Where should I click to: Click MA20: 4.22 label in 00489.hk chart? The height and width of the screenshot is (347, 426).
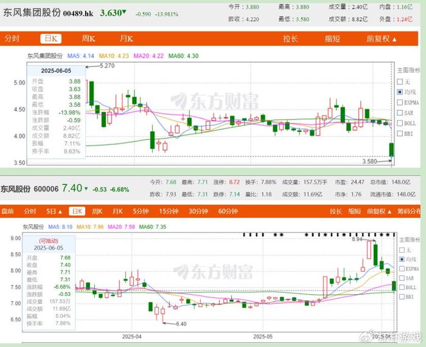(148, 56)
